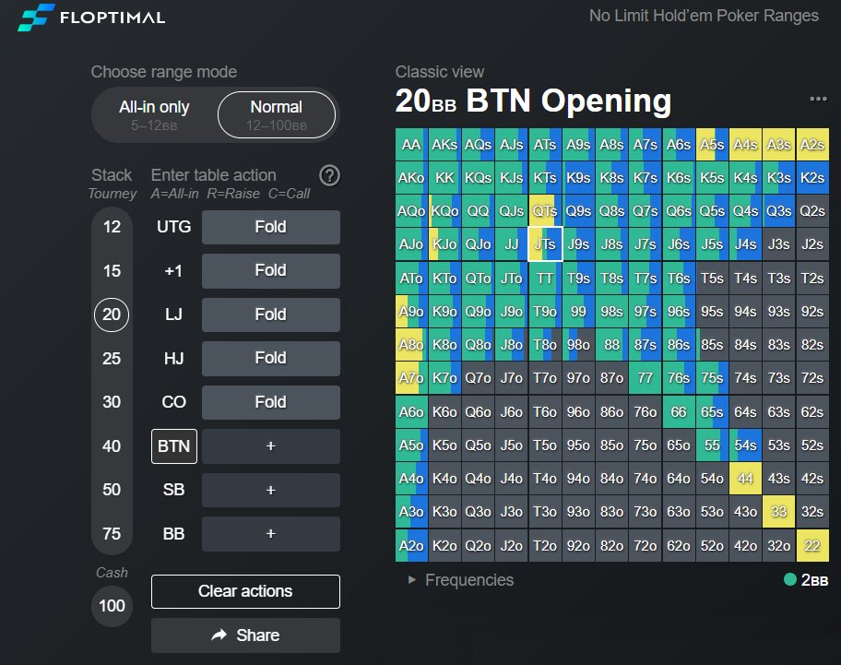Click the A9o hand cell
The image size is (841, 665).
coord(411,312)
